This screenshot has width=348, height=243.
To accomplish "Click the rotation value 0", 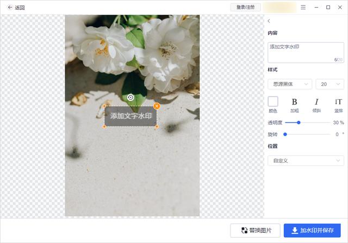I will pyautogui.click(x=337, y=135).
